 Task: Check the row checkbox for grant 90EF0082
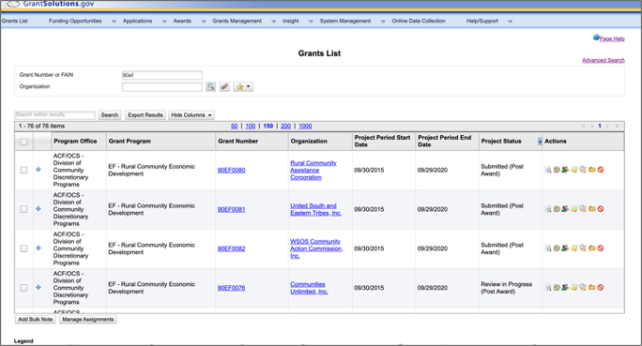(23, 248)
